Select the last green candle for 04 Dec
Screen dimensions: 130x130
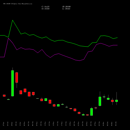[116, 101]
